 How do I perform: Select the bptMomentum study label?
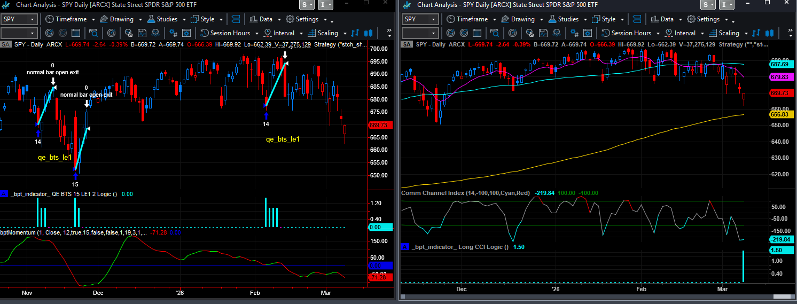tap(74, 233)
